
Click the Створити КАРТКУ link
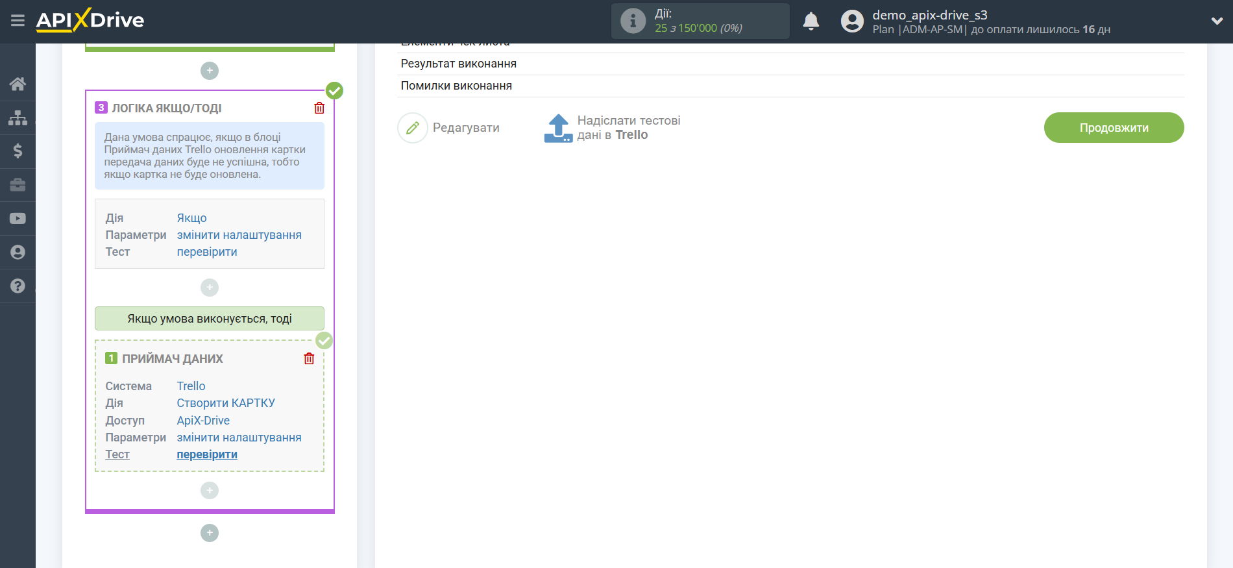click(x=226, y=403)
